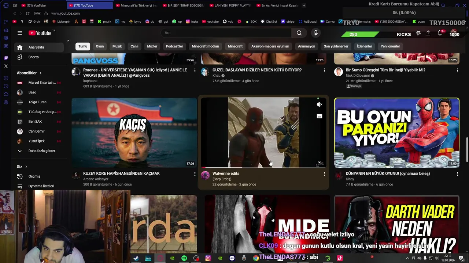469x263 pixels.
Task: Open options for DÜNYANIN EN BÜYÜK OYUNU video
Action: pyautogui.click(x=457, y=174)
